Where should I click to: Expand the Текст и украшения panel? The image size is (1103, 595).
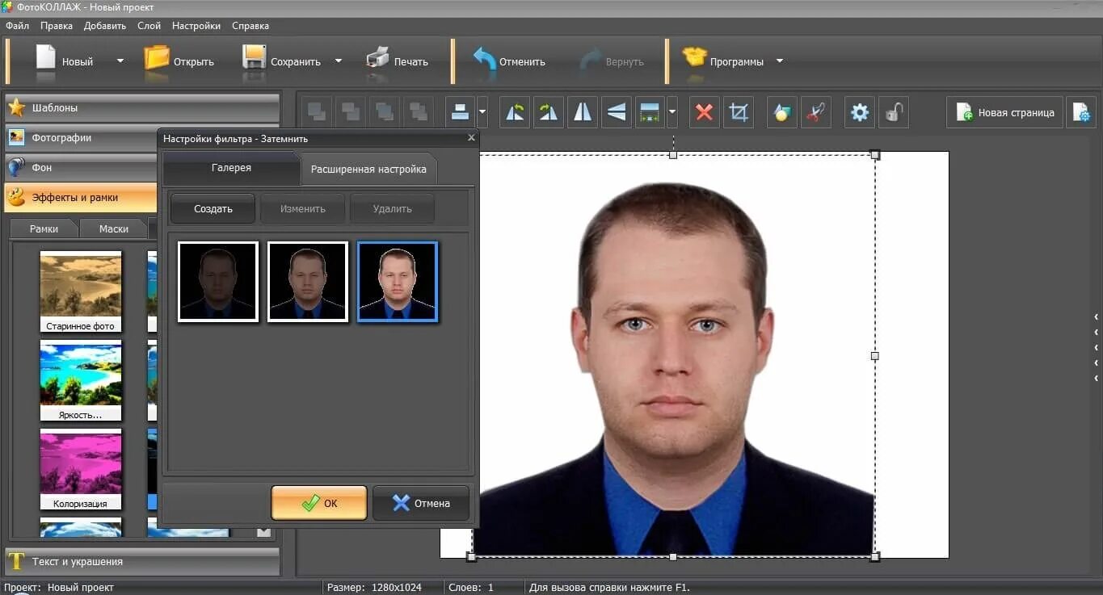(x=142, y=561)
